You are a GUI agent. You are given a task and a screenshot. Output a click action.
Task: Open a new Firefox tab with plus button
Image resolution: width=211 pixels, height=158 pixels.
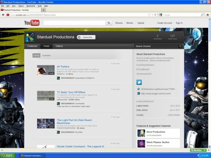pyautogui.click(x=44, y=10)
